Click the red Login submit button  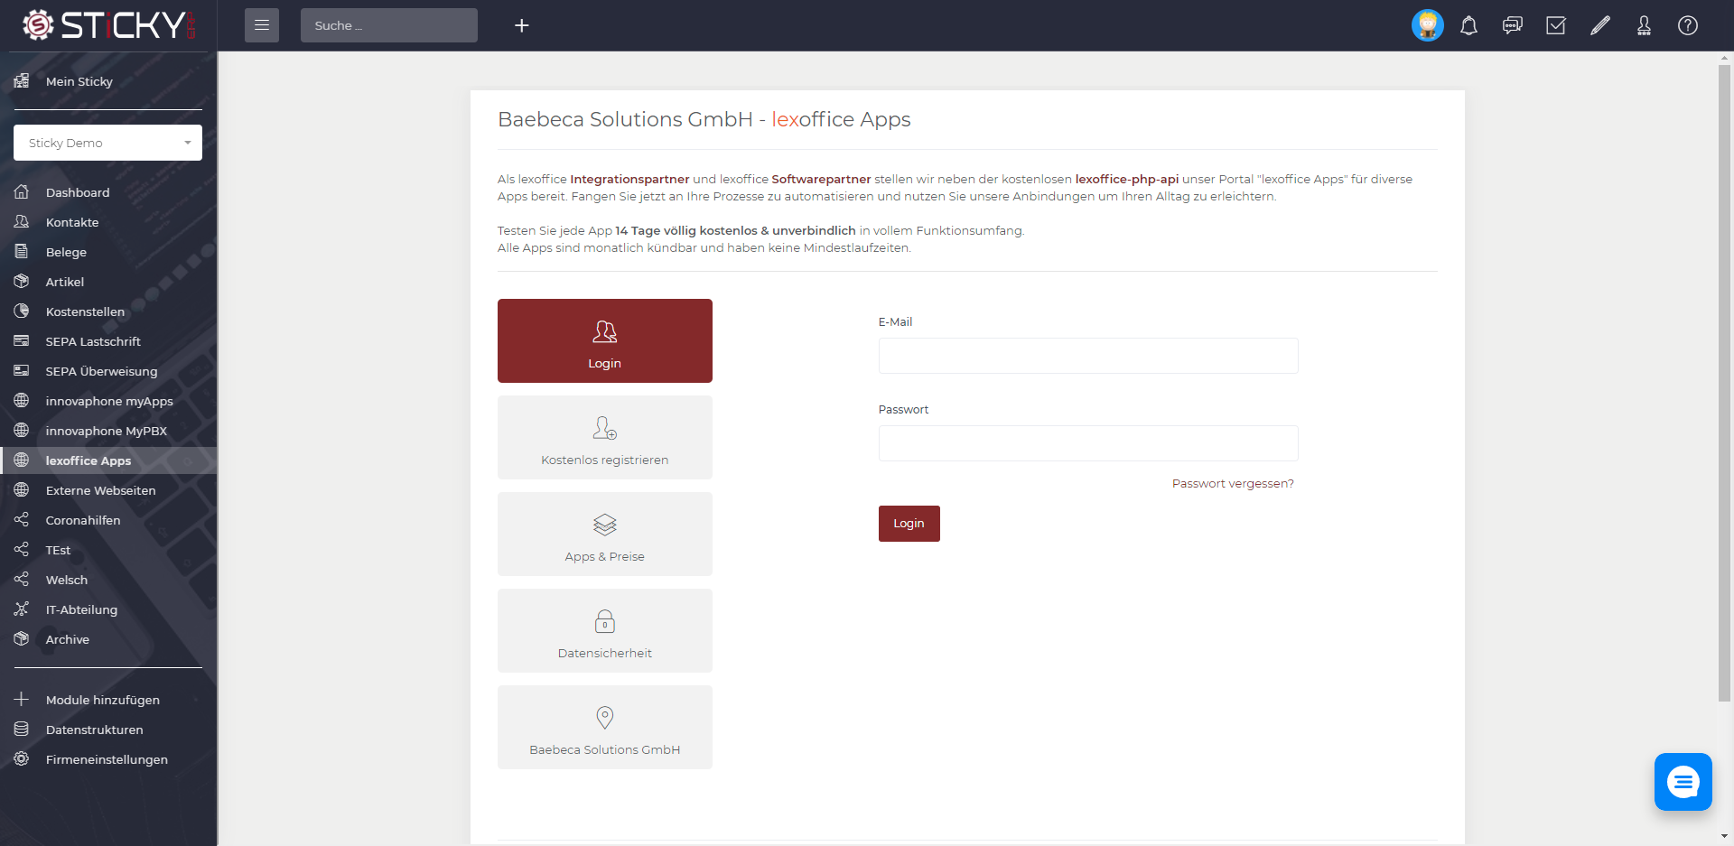coord(909,524)
